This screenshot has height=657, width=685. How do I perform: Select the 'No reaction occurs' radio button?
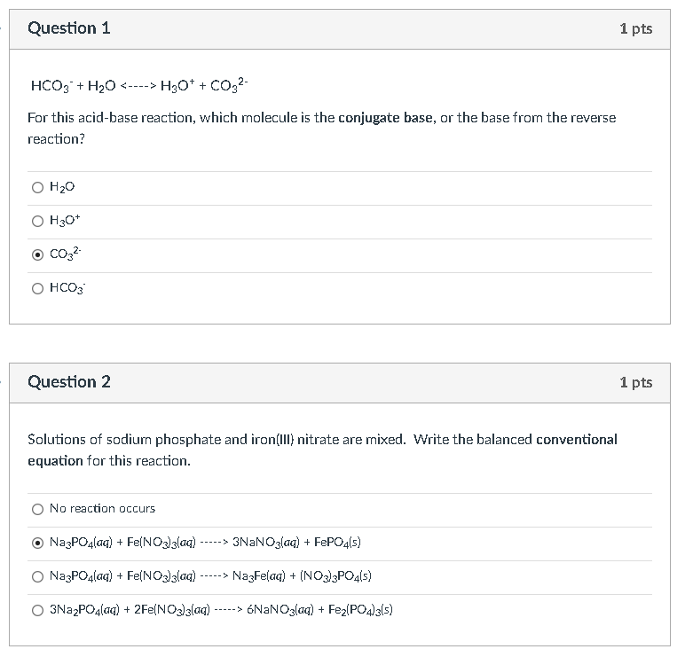[37, 509]
